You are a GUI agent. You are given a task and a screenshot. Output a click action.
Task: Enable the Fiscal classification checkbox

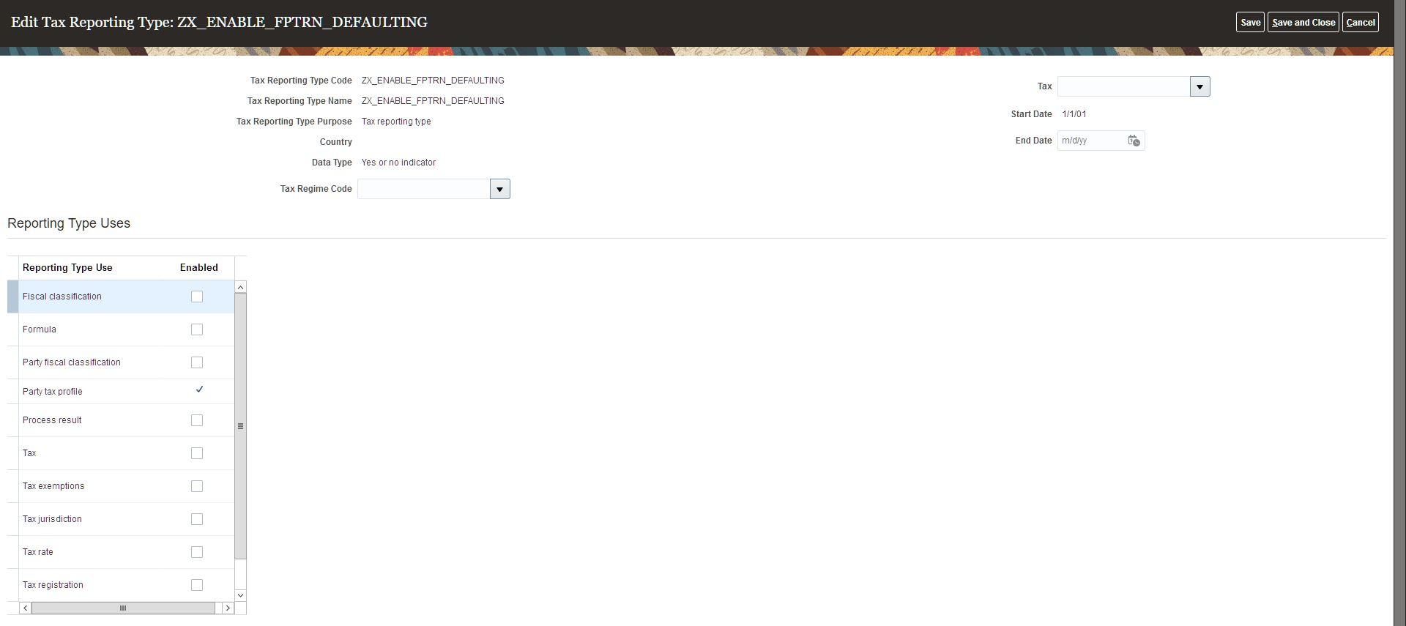tap(197, 297)
